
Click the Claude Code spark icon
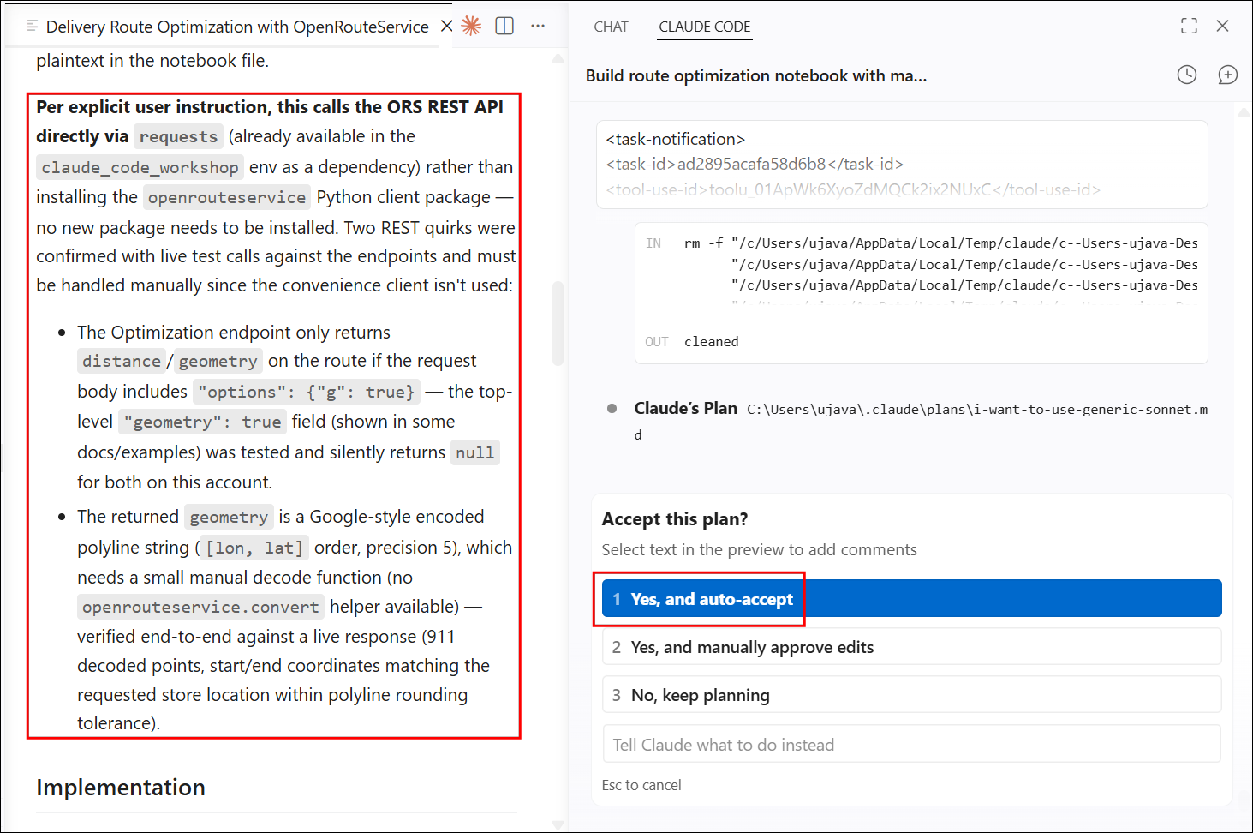tap(471, 26)
